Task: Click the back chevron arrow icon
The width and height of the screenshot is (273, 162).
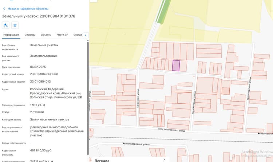Action: tap(4, 8)
